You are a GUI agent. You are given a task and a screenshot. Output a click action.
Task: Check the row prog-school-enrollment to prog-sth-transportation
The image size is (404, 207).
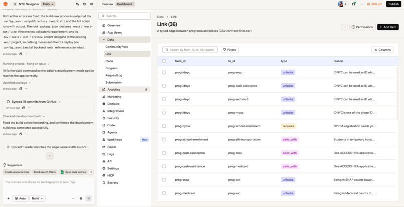coord(164,139)
